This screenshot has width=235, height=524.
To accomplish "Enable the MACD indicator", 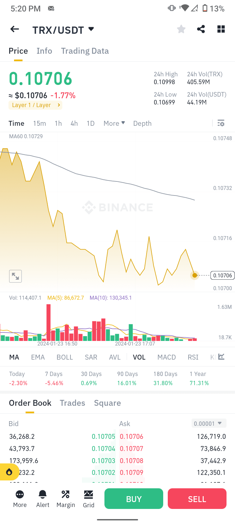I will click(166, 357).
